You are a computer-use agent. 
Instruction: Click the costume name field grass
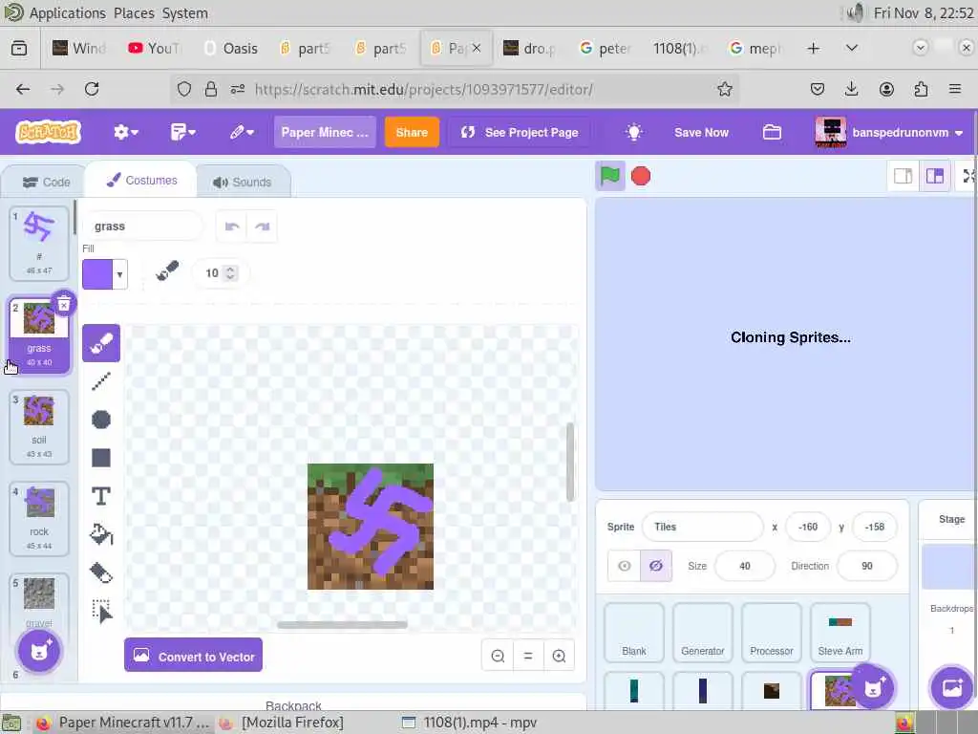[x=142, y=226]
